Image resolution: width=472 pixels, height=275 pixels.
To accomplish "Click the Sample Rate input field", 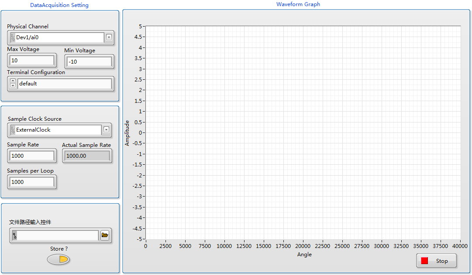I will pos(32,156).
